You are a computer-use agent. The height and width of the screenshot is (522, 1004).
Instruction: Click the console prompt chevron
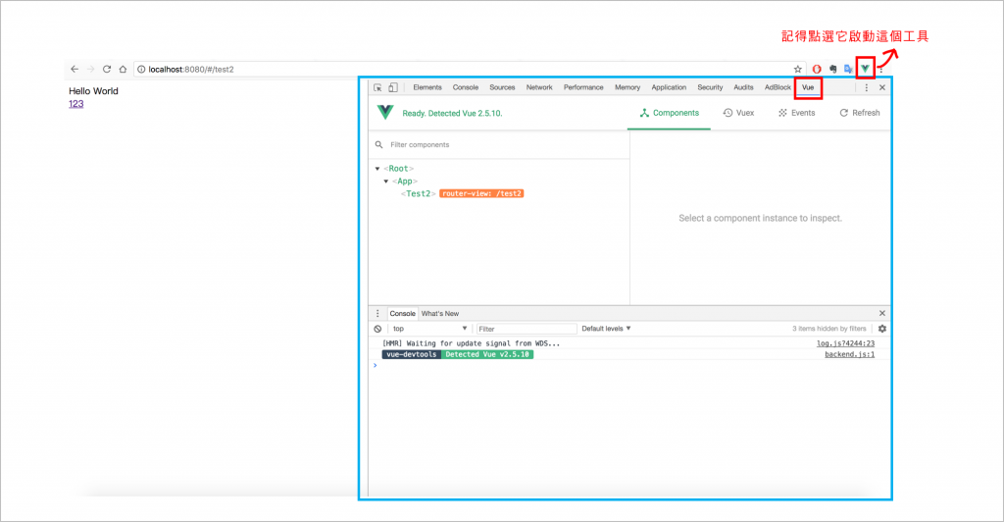click(376, 365)
